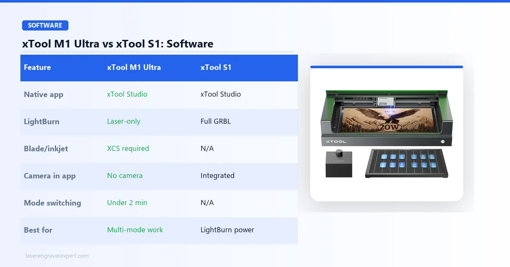
Task: Click the xTool laser engraver machine photo
Action: tap(386, 117)
